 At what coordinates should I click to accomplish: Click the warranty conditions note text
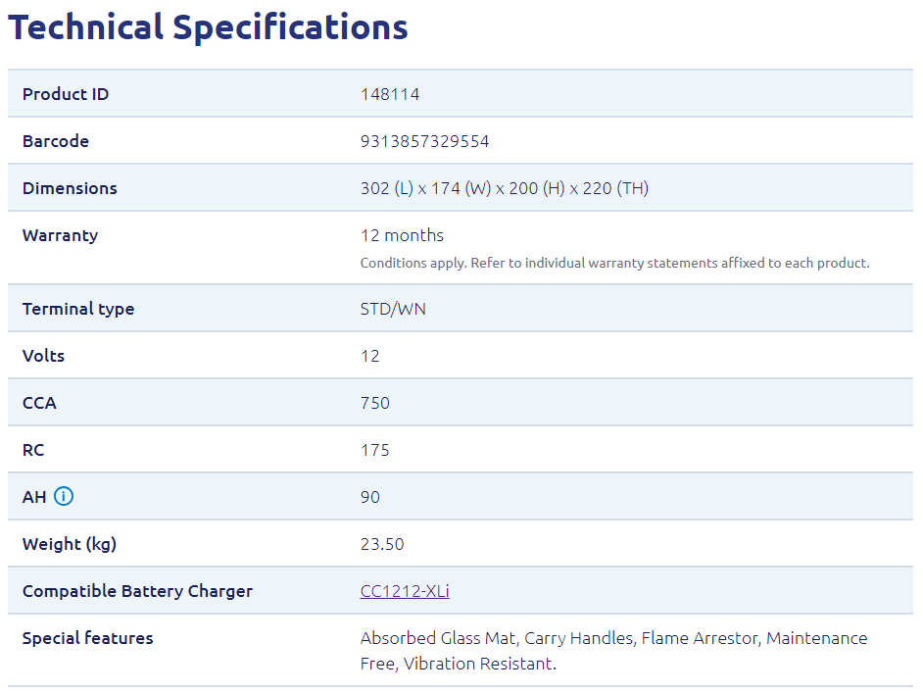coord(614,263)
